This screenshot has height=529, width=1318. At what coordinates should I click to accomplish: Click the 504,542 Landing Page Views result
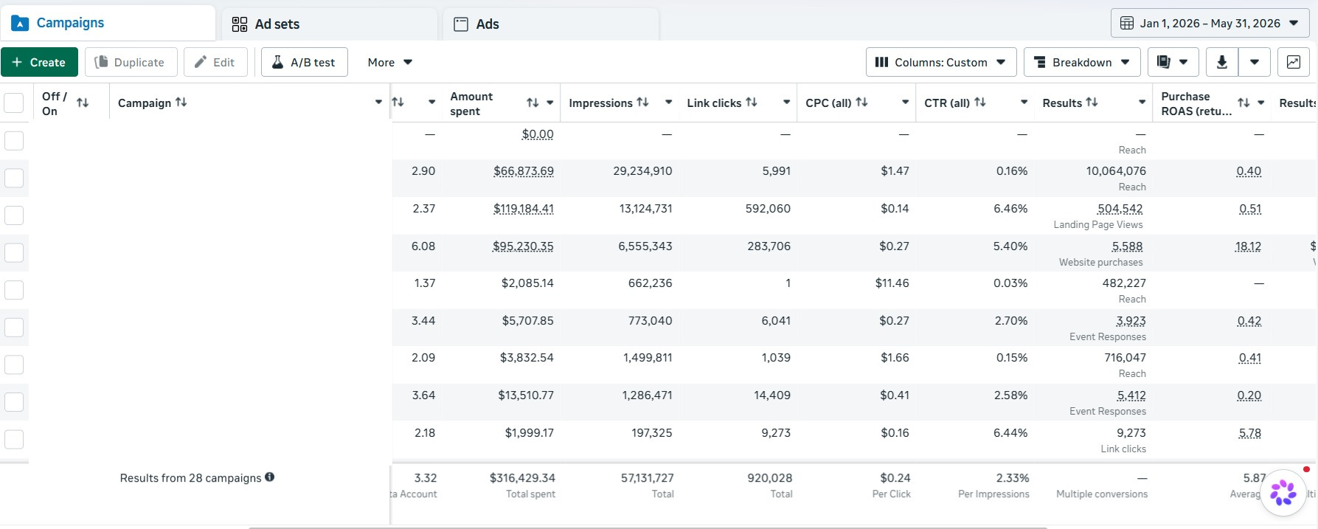1120,209
